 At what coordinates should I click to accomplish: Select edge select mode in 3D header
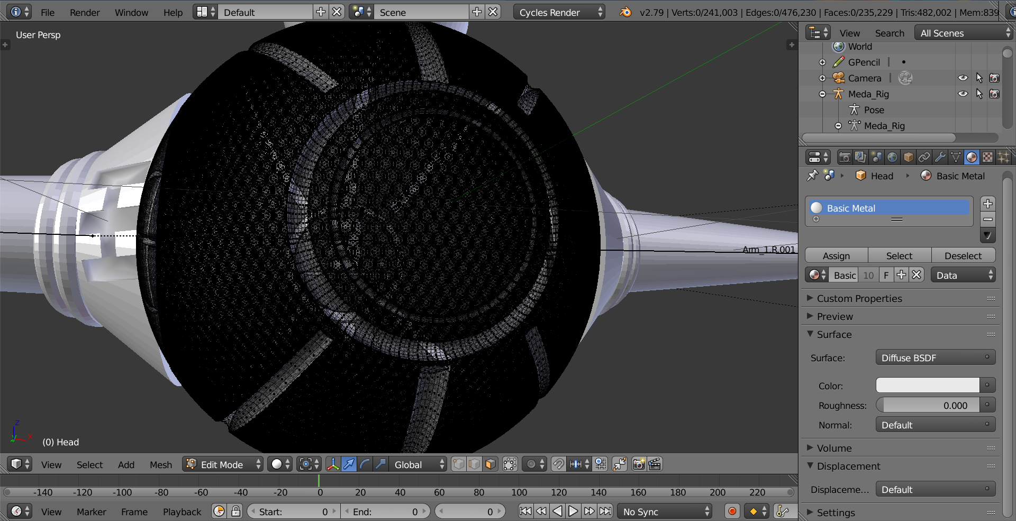[x=475, y=464]
